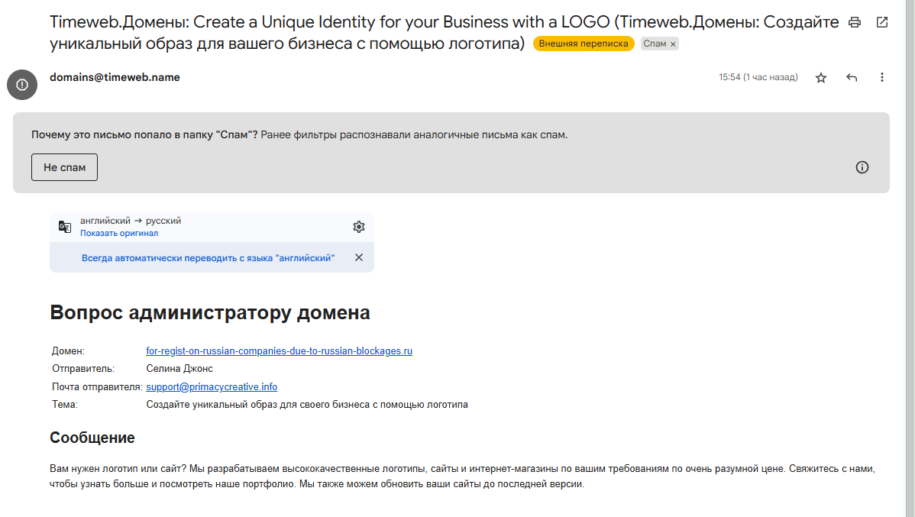Click the language pair английский → русский
Image resolution: width=915 pixels, height=517 pixels.
click(131, 221)
